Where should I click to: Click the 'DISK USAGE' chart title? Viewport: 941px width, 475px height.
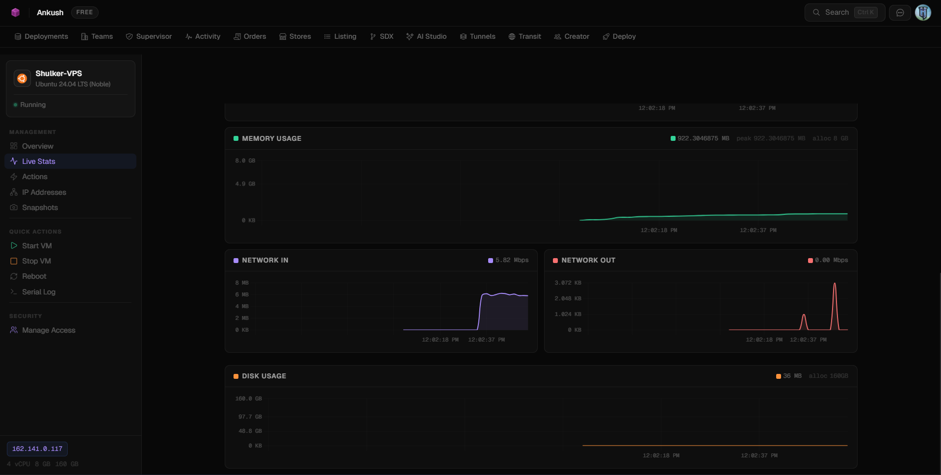[x=264, y=376]
